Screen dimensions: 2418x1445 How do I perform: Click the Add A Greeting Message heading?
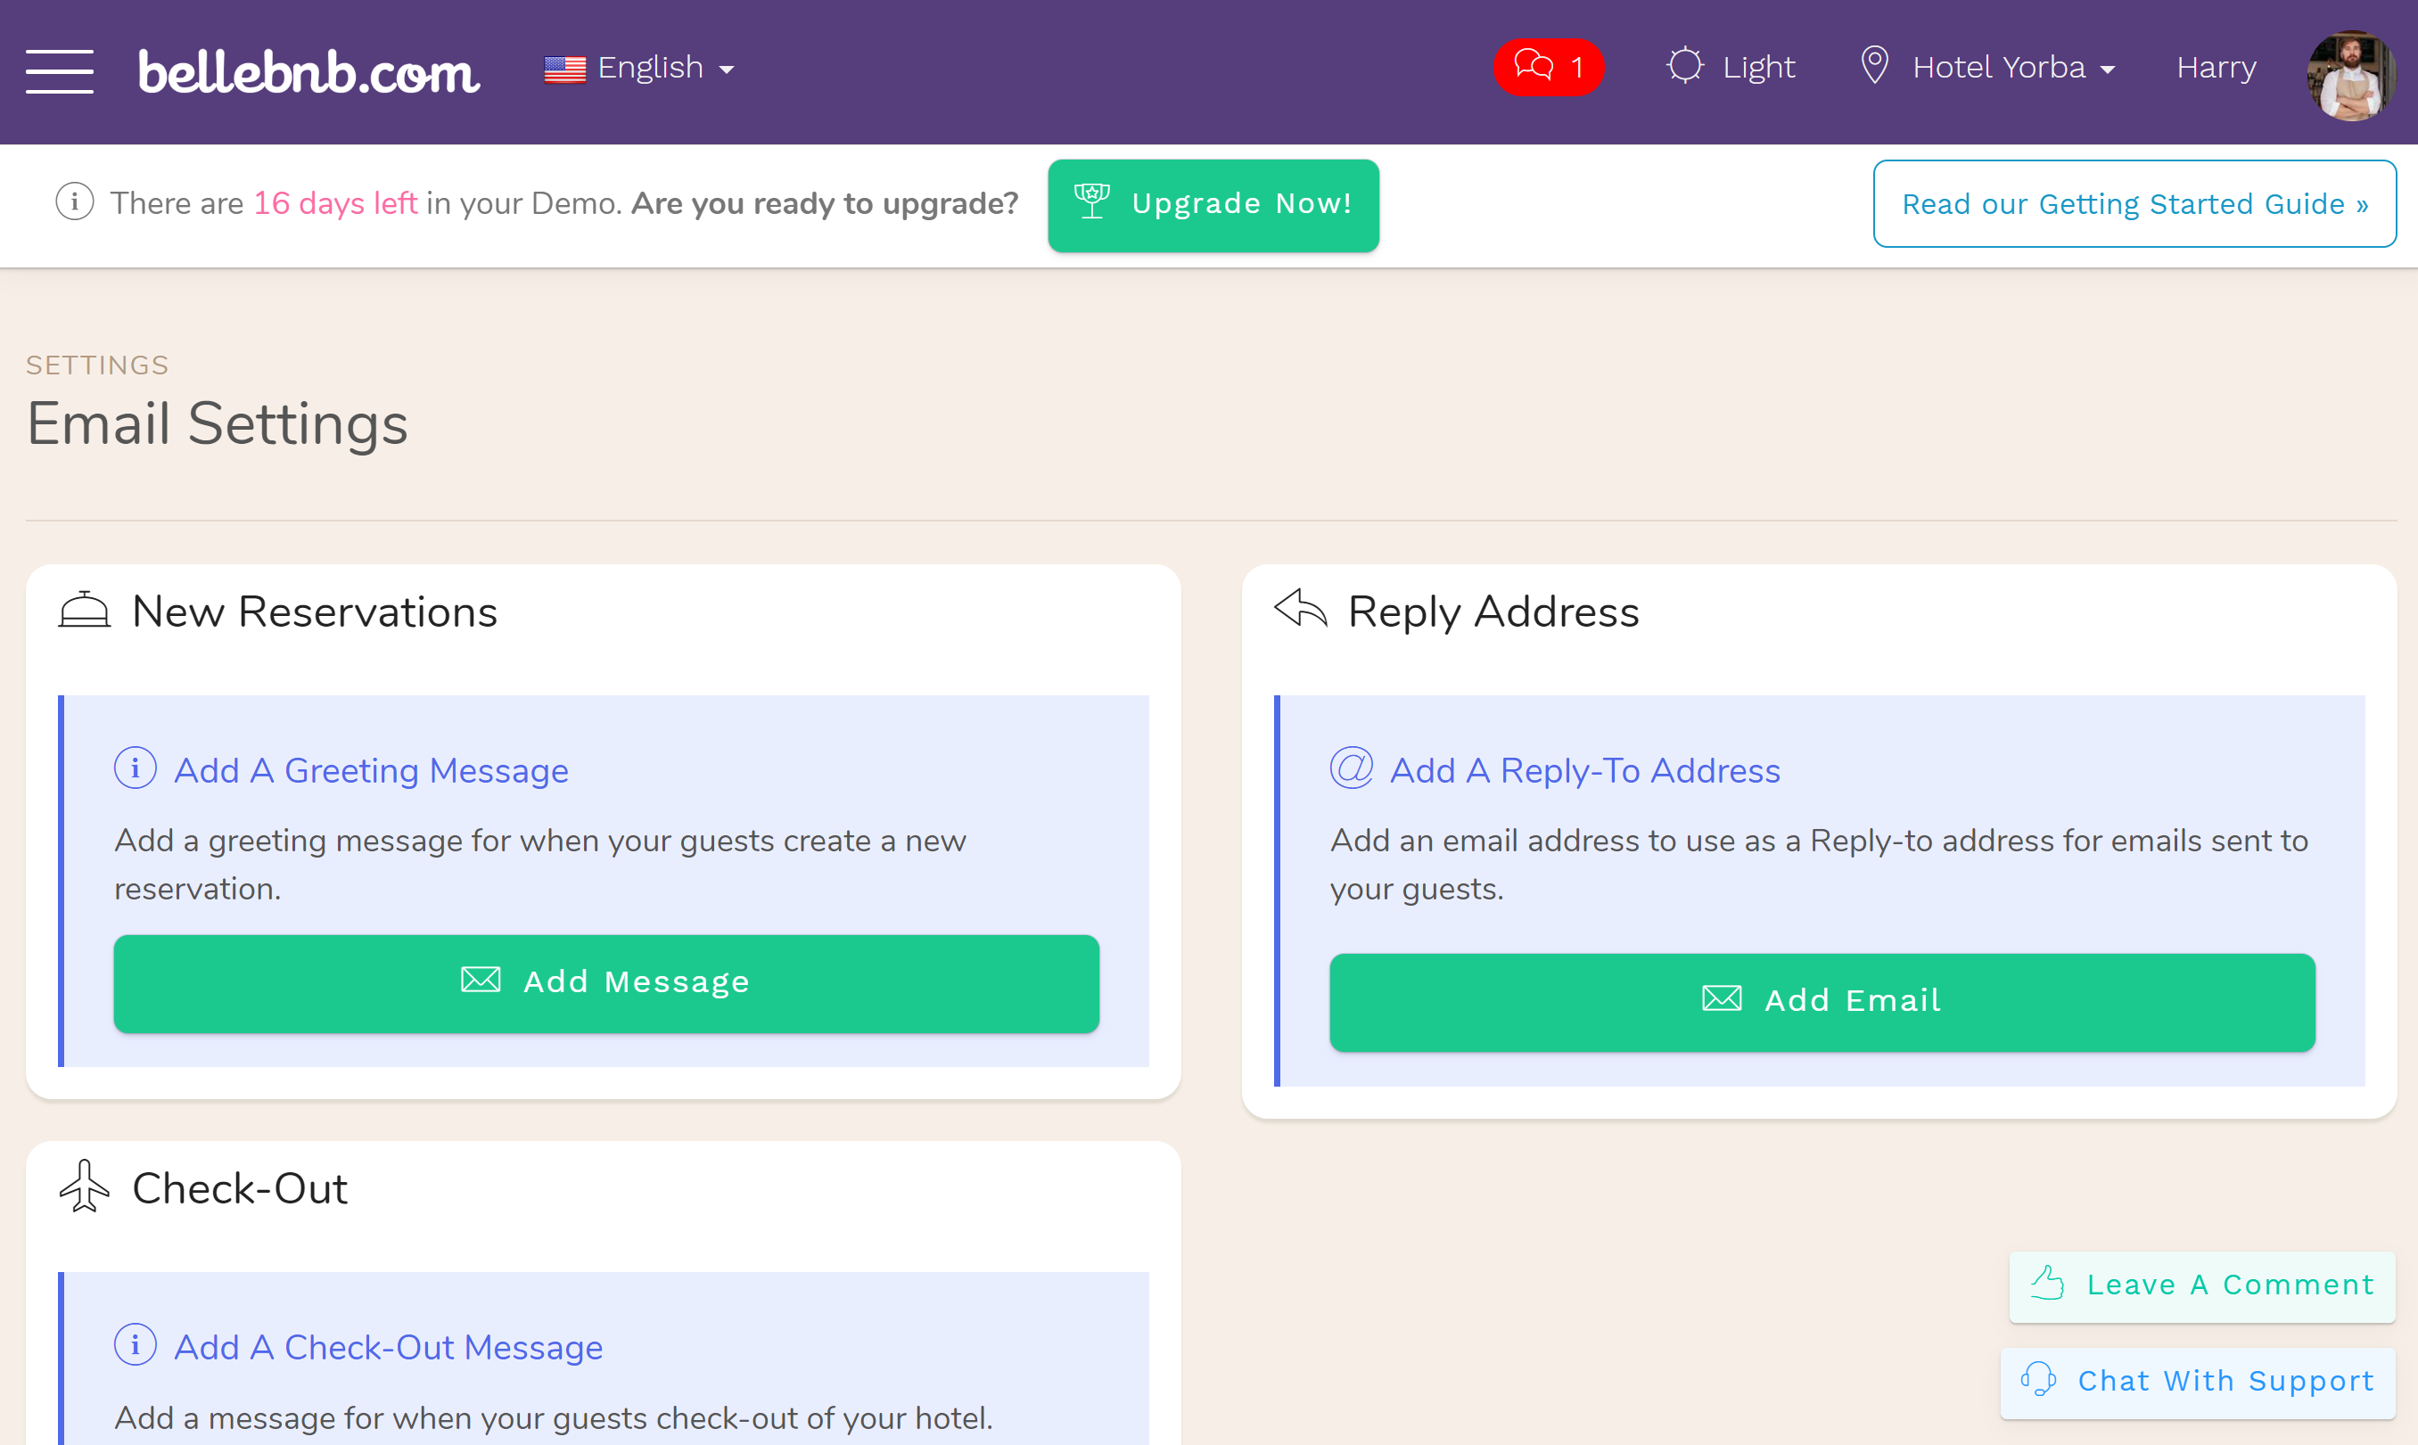(371, 770)
